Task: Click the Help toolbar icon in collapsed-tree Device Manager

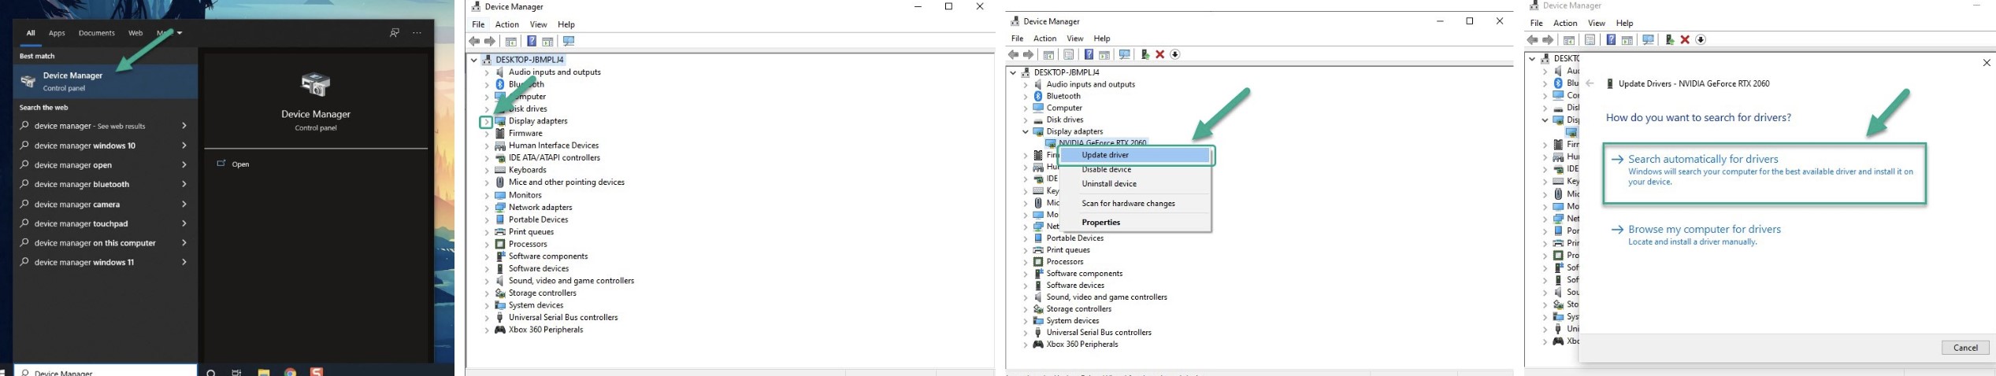Action: point(532,41)
